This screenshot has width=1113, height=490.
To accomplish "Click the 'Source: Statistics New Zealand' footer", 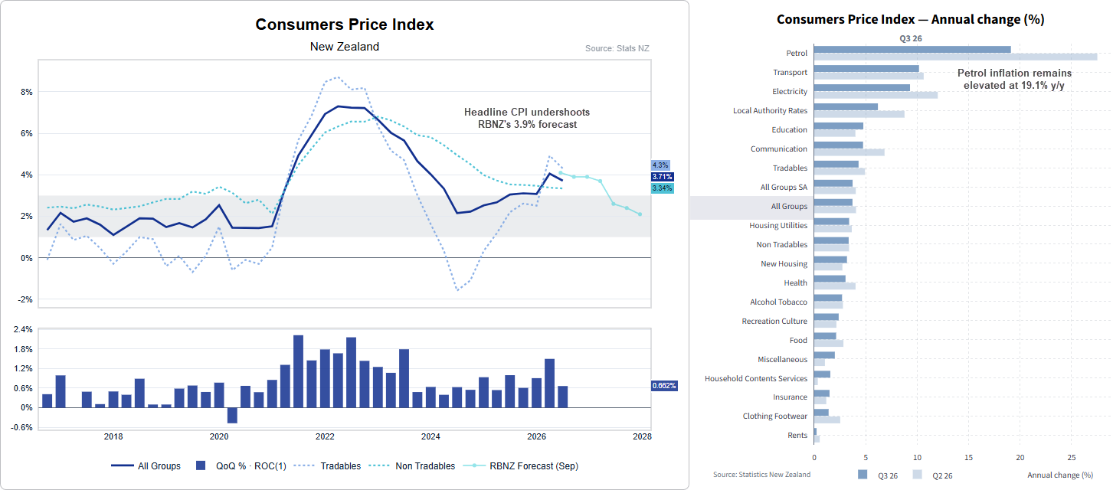I will pos(761,475).
